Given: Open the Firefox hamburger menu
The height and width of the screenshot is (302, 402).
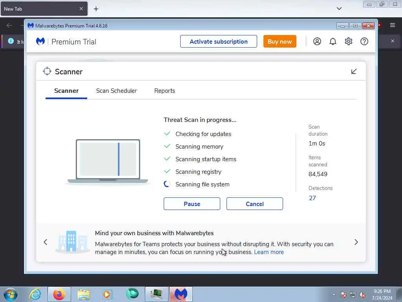Looking at the screenshot, I should tap(393, 25).
